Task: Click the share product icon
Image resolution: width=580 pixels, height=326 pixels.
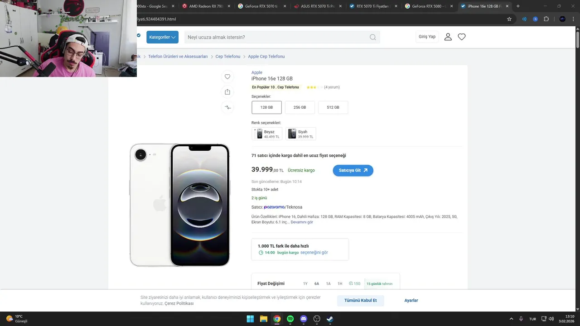Action: click(227, 92)
